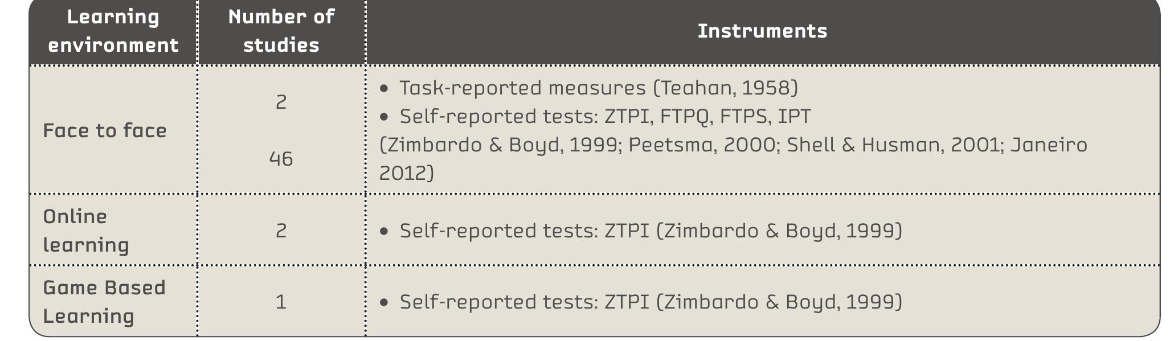Click the trailing 2012) citation text
The image size is (1170, 341).
coord(407,173)
